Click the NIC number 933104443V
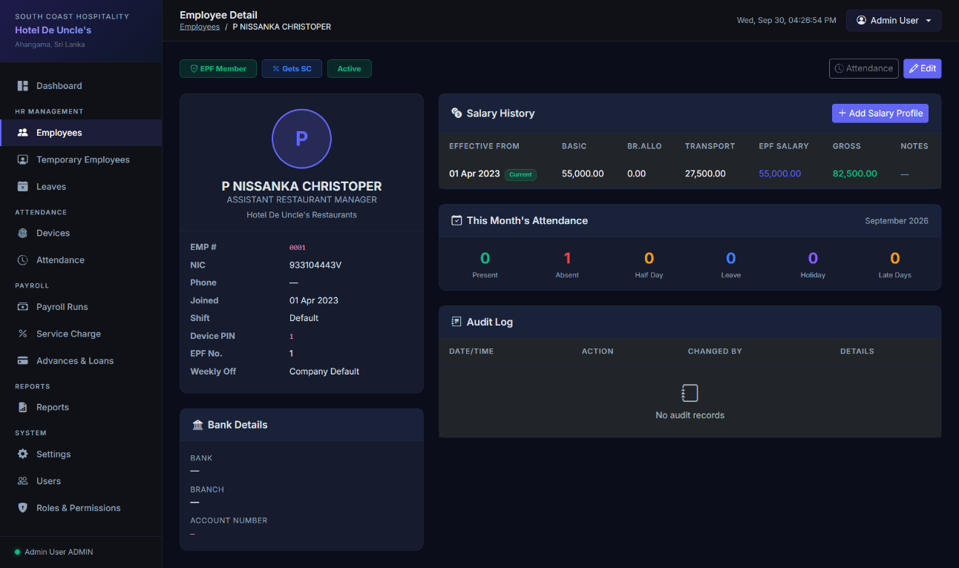The width and height of the screenshot is (959, 568). coord(315,265)
